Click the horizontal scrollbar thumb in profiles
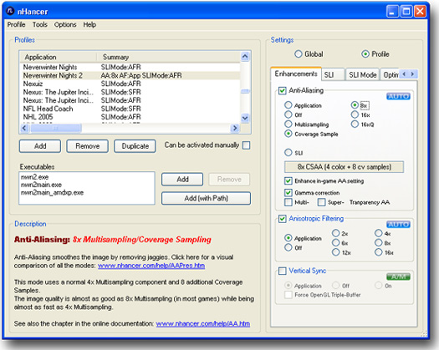Image resolution: width=439 pixels, height=350 pixels. [56, 128]
